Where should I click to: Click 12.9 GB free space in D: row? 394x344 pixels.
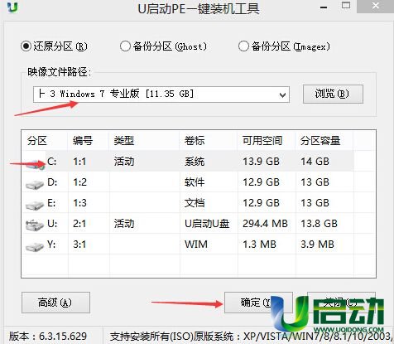(x=261, y=182)
